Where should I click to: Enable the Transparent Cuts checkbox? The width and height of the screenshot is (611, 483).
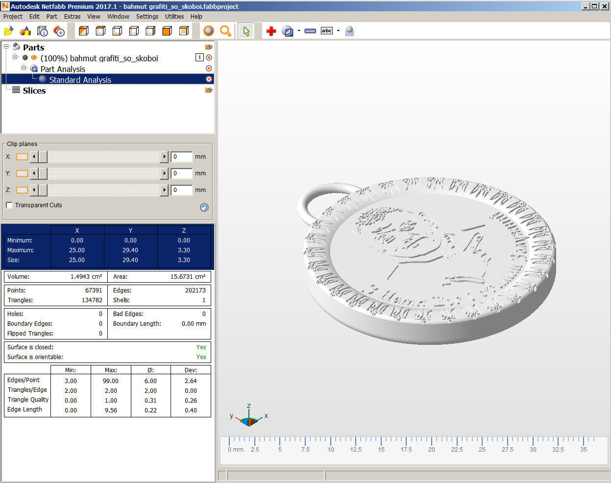pyautogui.click(x=9, y=205)
